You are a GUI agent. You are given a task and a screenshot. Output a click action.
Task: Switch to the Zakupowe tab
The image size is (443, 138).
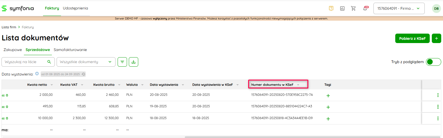13,50
